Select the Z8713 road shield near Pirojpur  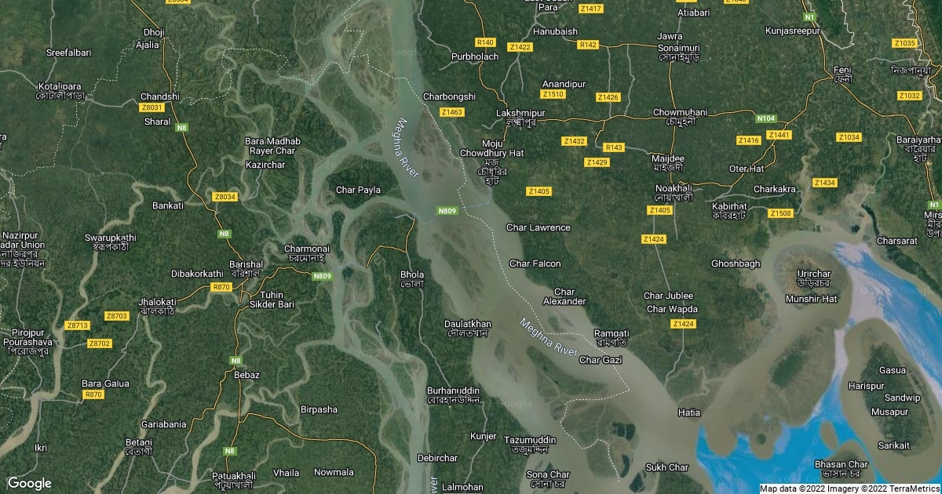click(x=78, y=325)
